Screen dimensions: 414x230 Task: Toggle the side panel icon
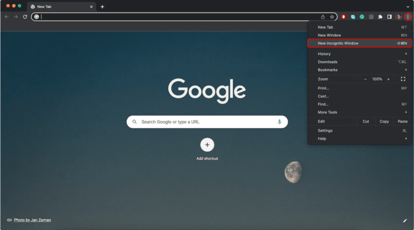coord(389,17)
